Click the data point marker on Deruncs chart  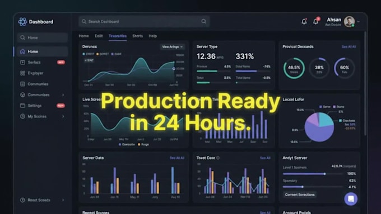[174, 69]
